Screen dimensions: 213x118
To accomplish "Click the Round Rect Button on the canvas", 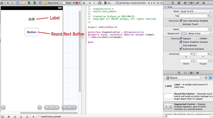I will pyautogui.click(x=32, y=32).
